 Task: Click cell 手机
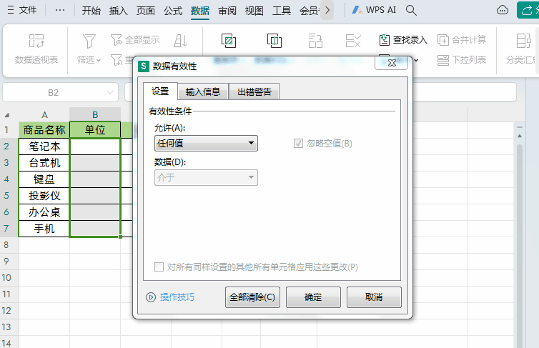[44, 229]
